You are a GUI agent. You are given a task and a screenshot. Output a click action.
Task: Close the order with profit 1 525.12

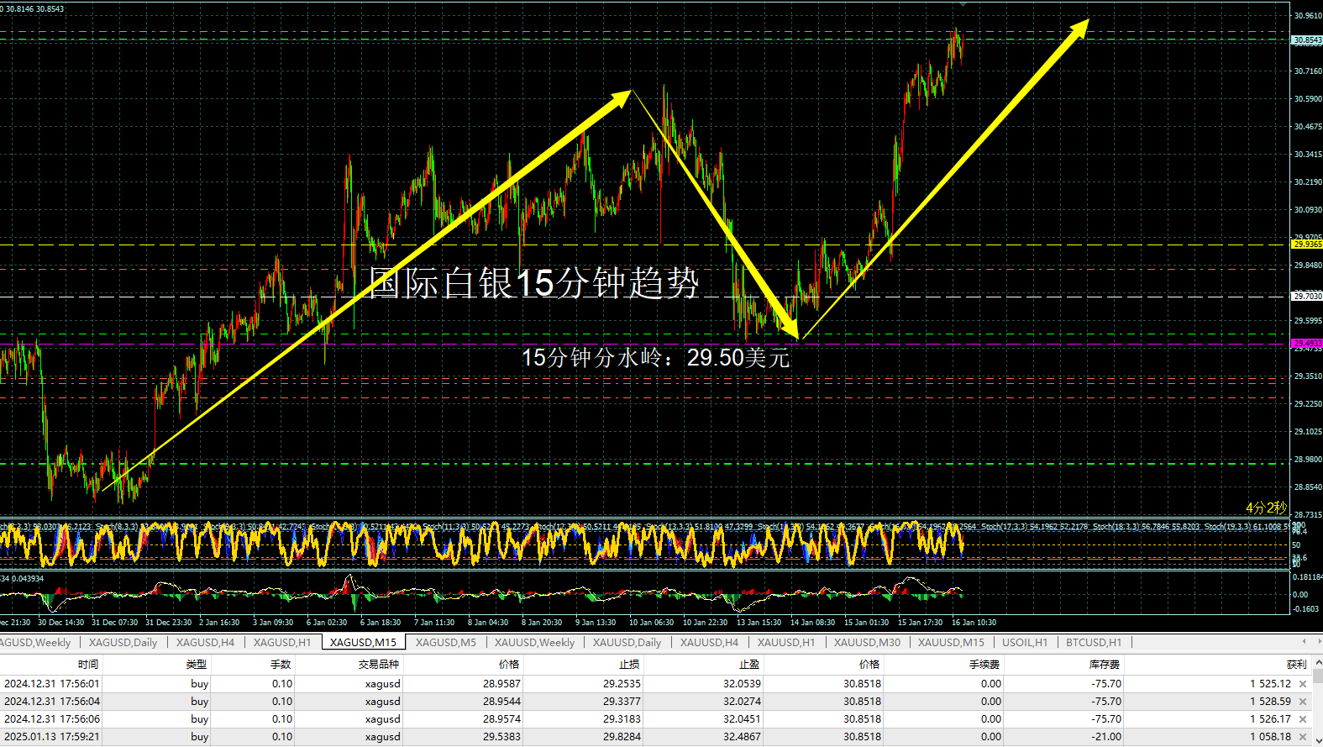tap(1303, 684)
